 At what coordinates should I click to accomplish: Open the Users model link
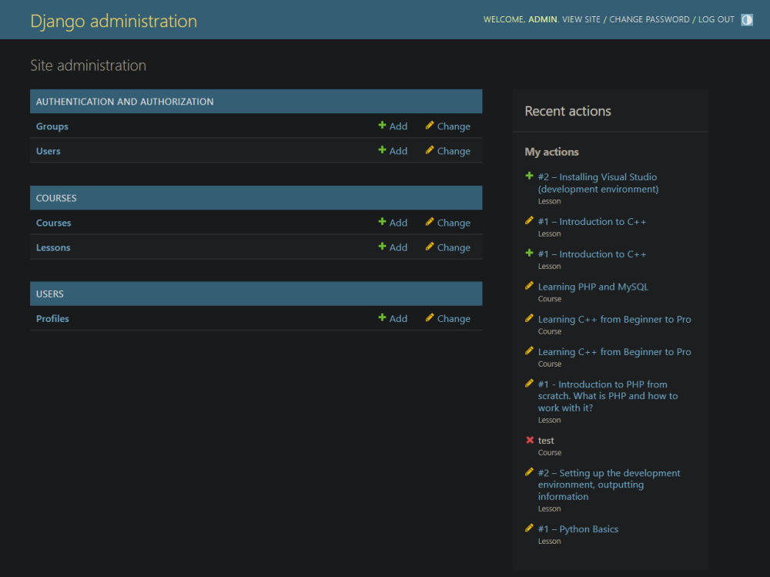pyautogui.click(x=48, y=151)
